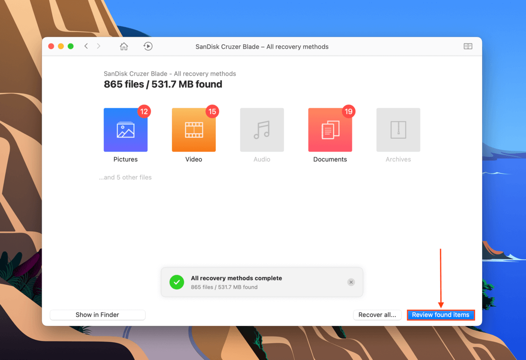Navigate forward with the right chevron
Viewport: 526px width, 360px height.
pos(99,46)
